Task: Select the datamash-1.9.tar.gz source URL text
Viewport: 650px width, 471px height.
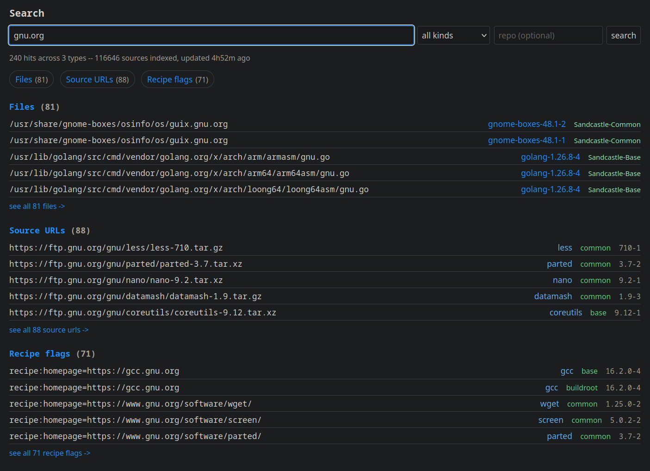Action: pyautogui.click(x=136, y=296)
